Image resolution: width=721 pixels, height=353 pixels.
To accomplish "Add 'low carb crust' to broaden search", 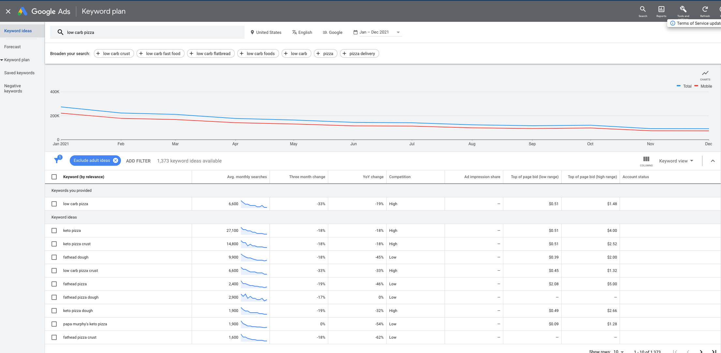I will pos(114,53).
